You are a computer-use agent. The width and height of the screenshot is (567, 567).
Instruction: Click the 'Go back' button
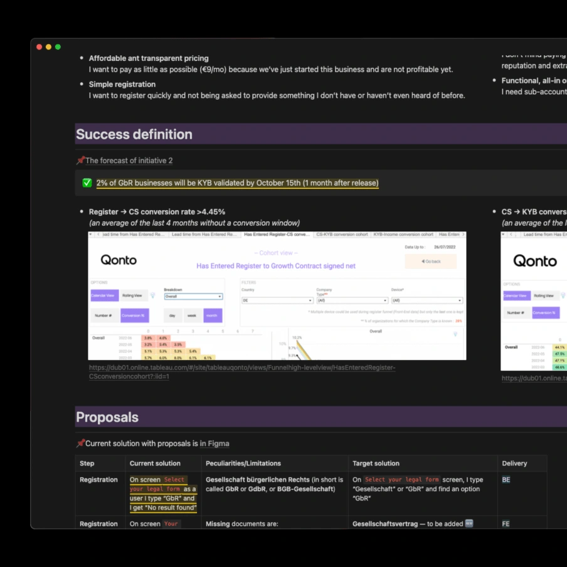[431, 261]
